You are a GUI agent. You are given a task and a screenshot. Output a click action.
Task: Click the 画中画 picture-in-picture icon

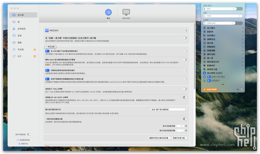[205, 43]
